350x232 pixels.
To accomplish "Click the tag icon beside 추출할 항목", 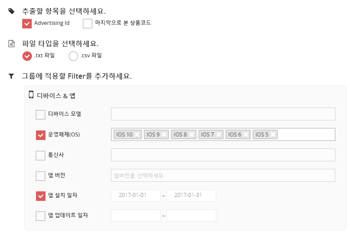I will pos(12,11).
